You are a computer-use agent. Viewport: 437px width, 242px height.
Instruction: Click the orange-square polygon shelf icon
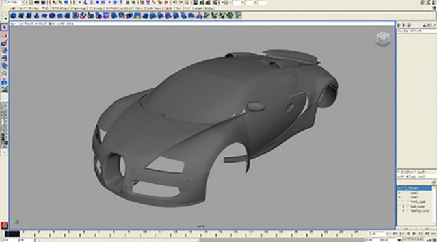click(137, 16)
